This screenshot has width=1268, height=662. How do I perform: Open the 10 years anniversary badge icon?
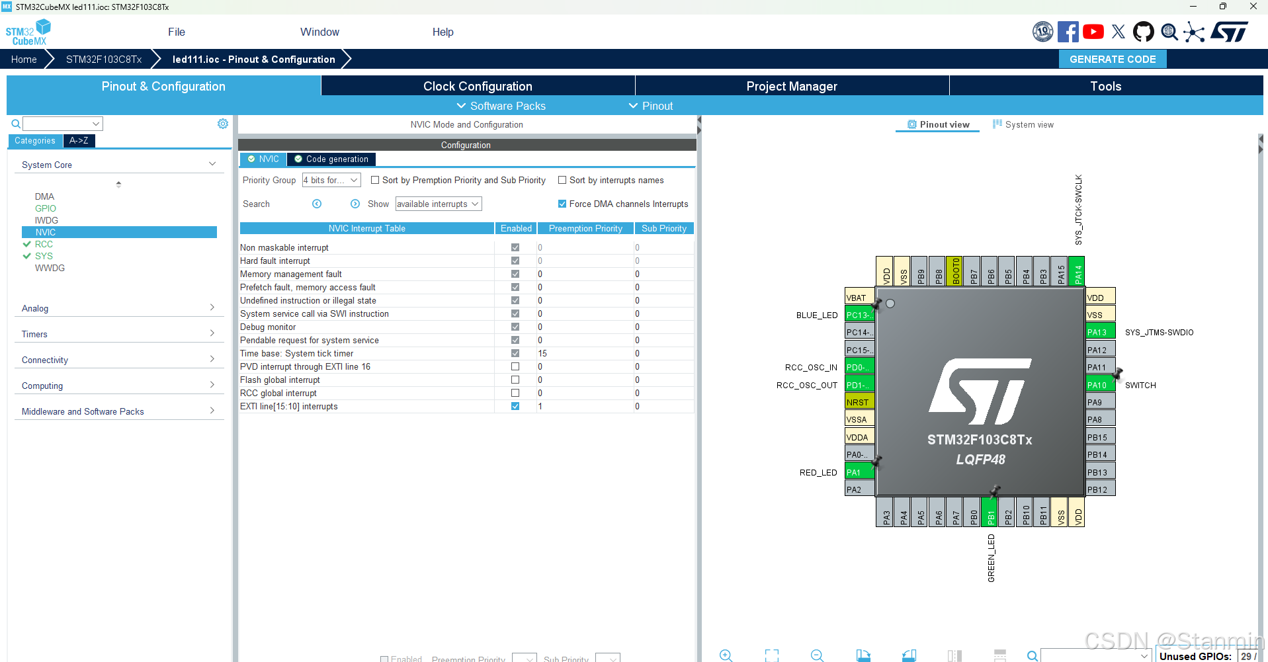click(x=1042, y=32)
